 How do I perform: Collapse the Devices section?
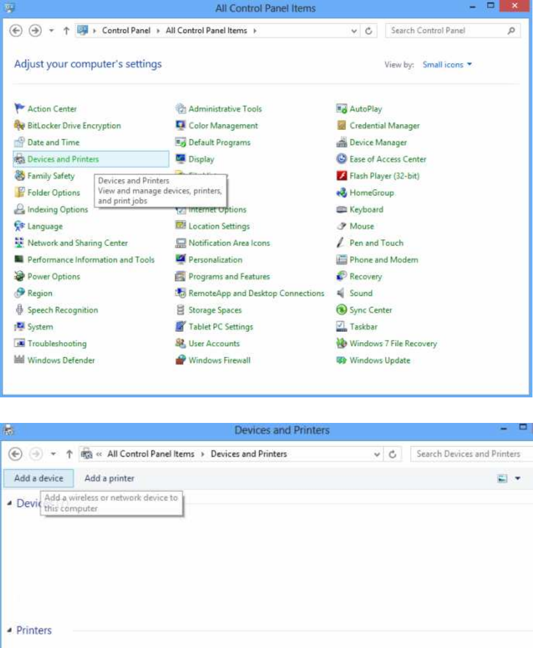pos(9,504)
